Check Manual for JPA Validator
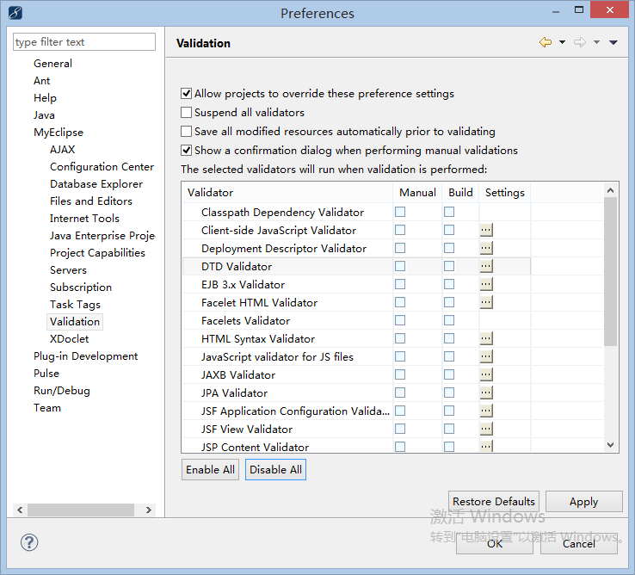 (400, 393)
